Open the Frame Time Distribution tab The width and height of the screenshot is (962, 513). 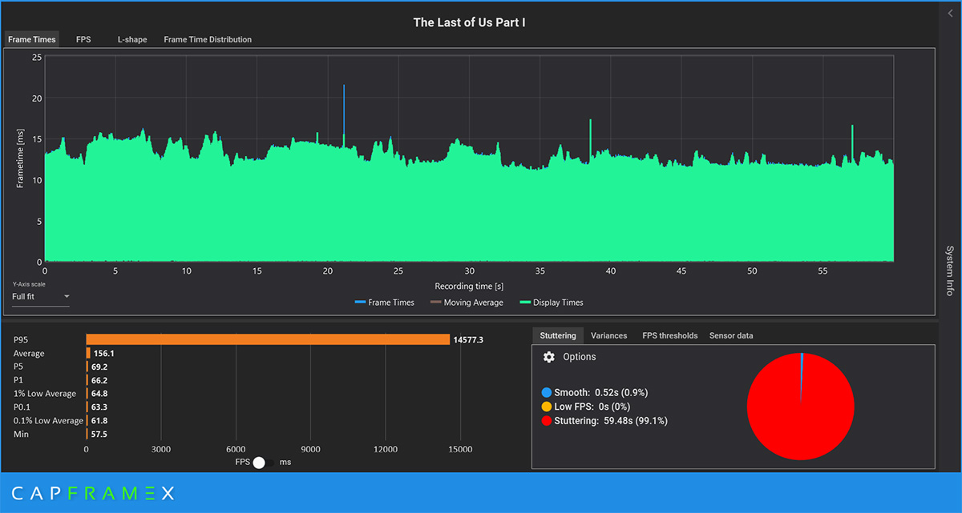coord(208,39)
